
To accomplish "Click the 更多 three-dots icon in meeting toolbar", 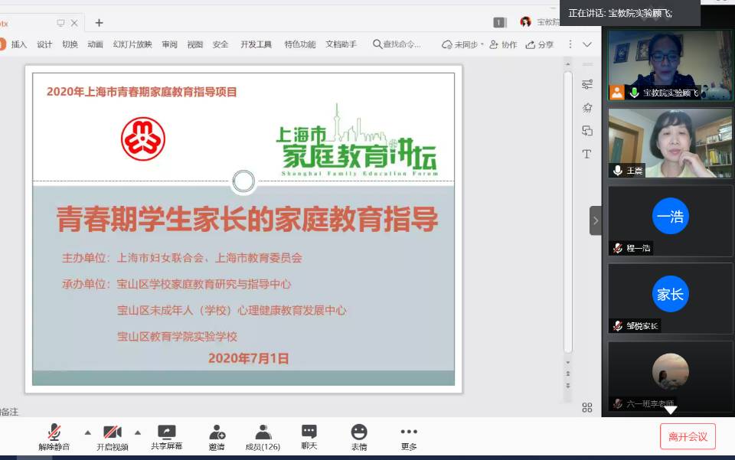I will pyautogui.click(x=409, y=432).
